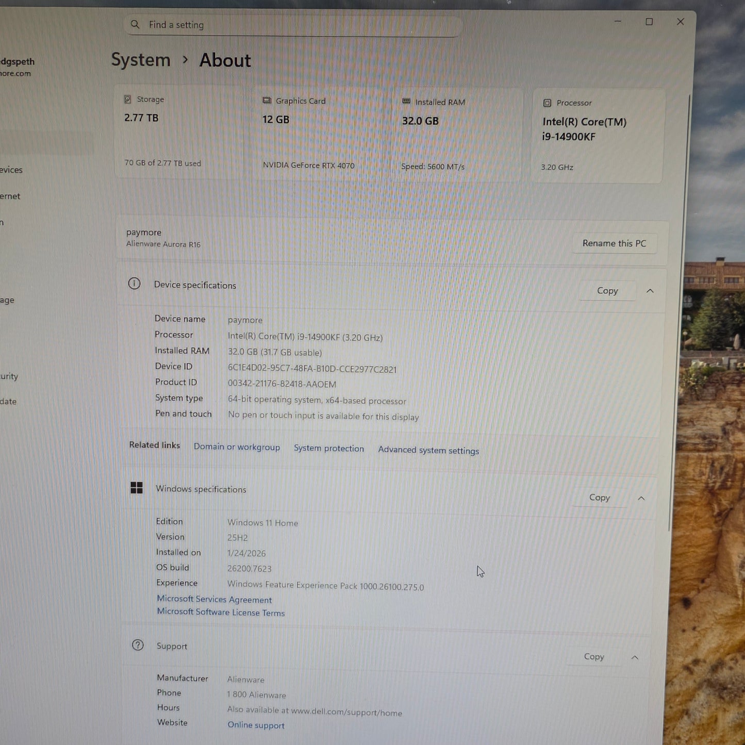
Task: Click the Graphics Card icon above 12 GB
Action: click(x=266, y=100)
